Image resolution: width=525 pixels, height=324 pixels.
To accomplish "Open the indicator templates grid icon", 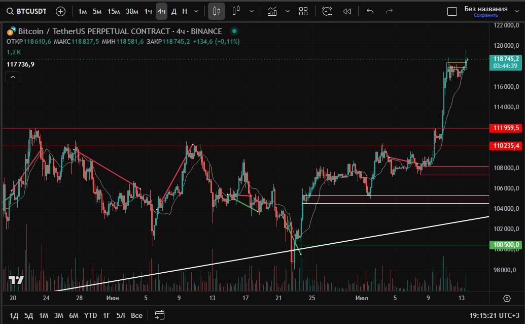I will pyautogui.click(x=303, y=11).
